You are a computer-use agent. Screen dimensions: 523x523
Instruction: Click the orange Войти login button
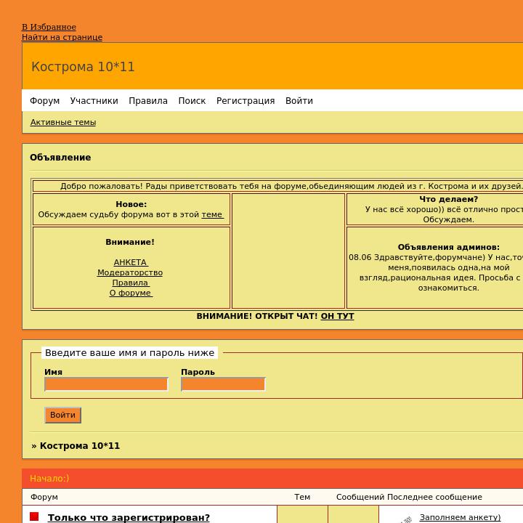(62, 415)
